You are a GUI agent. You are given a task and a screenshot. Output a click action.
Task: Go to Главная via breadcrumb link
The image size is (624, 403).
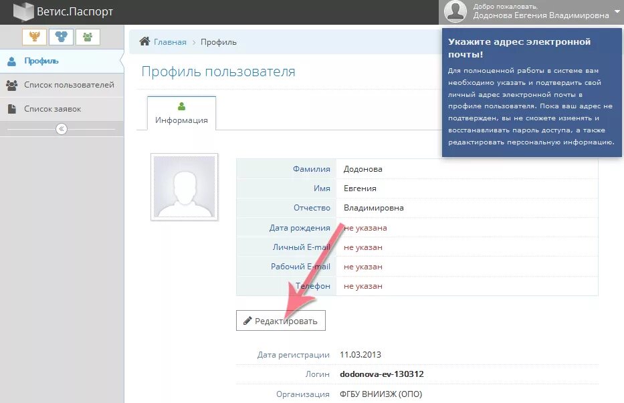[170, 42]
